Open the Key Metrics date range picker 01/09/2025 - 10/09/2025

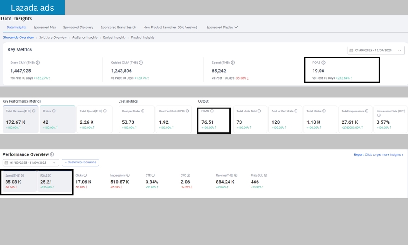click(x=376, y=51)
